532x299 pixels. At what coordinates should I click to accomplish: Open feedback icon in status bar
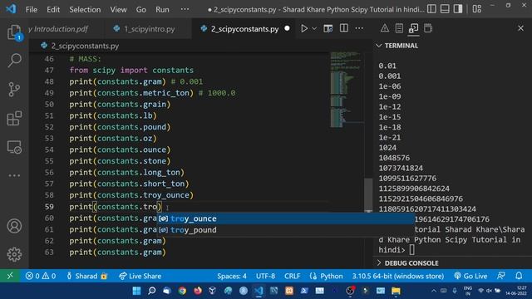(x=500, y=276)
